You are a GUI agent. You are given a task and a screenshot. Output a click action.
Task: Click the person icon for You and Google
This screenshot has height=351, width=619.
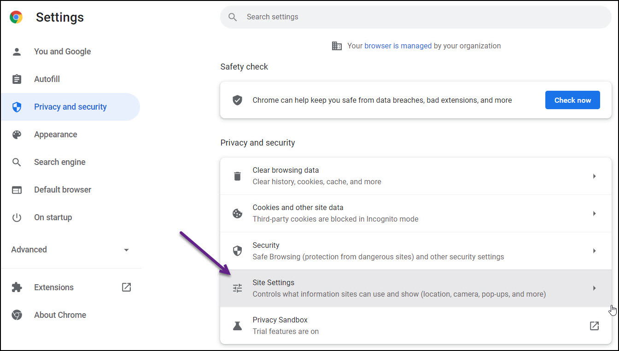point(17,52)
